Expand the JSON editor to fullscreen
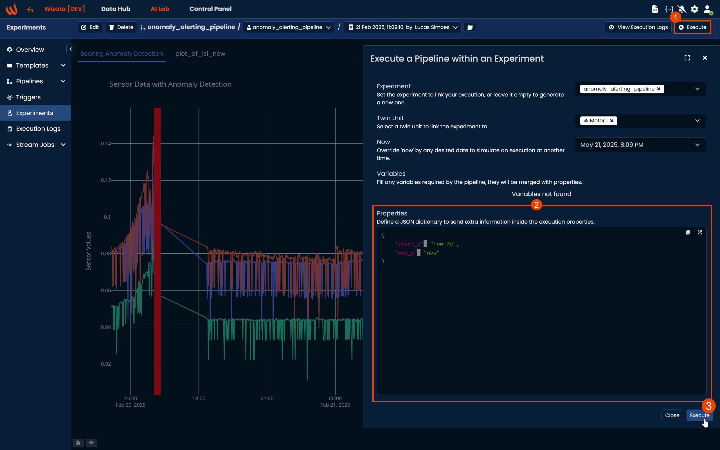Viewport: 720px width, 450px height. point(700,232)
